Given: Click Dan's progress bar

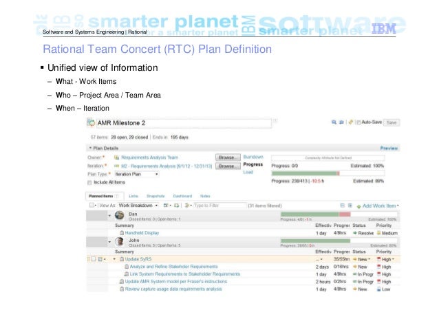Looking at the screenshot, I should tap(339, 214).
